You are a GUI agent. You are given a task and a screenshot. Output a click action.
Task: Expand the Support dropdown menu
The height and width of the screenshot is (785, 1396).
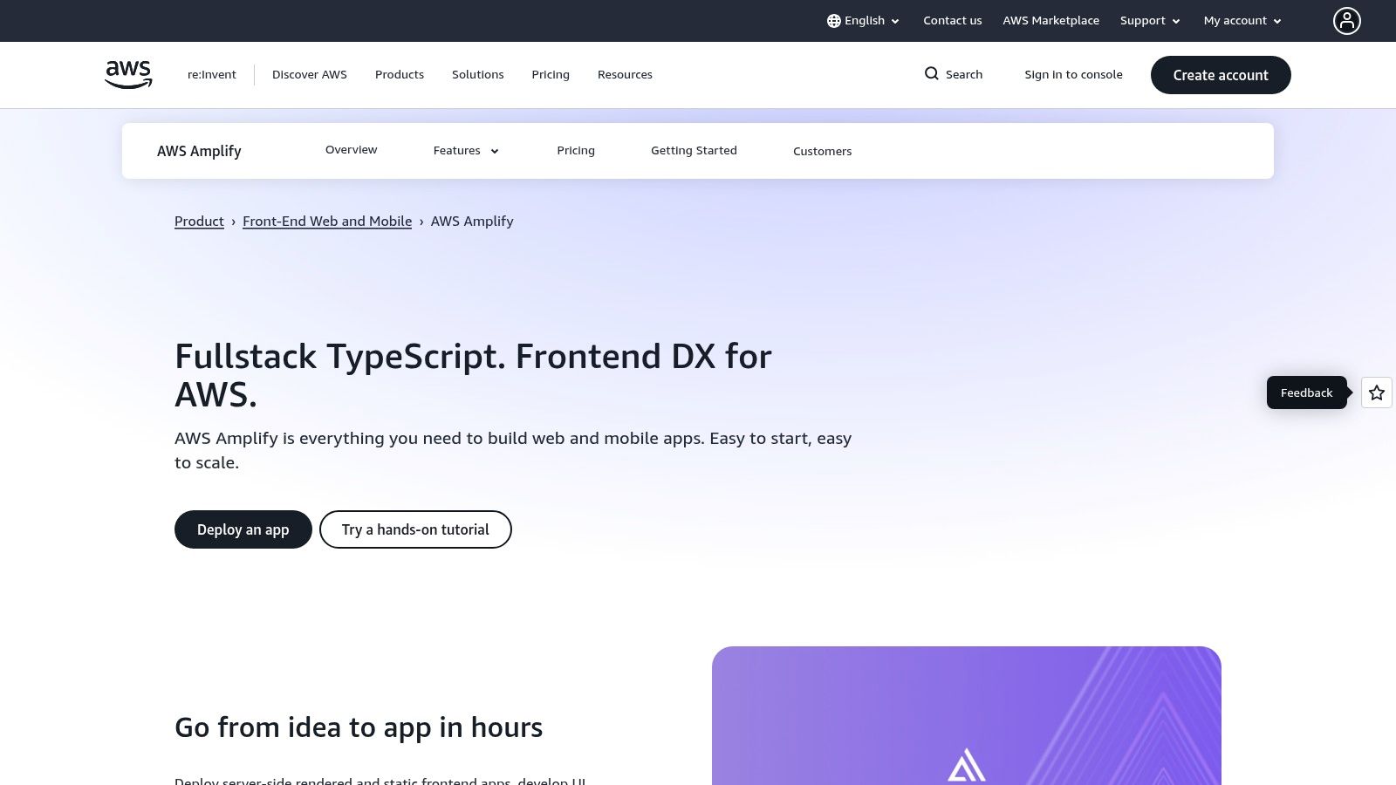pyautogui.click(x=1150, y=21)
